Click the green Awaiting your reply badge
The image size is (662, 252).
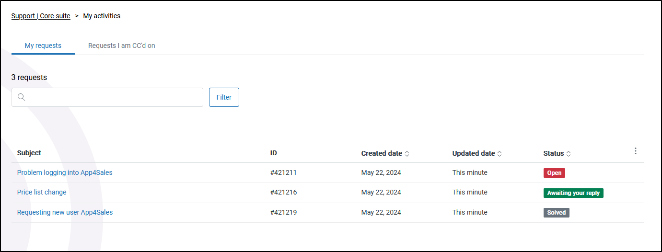tap(573, 193)
